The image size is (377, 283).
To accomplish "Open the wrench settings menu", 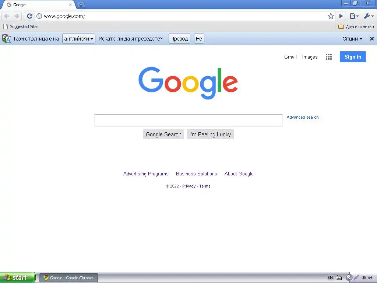I will pos(369,16).
